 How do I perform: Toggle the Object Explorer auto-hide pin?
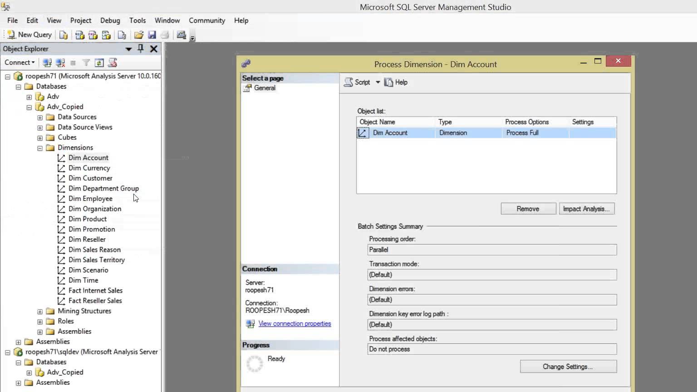tap(141, 49)
